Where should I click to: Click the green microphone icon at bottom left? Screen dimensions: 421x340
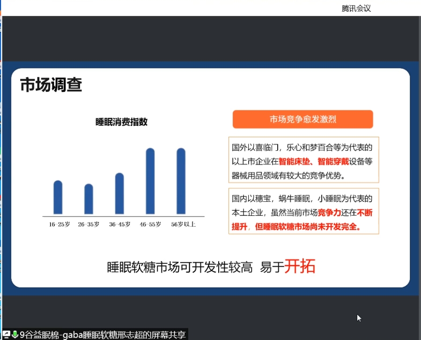tap(15, 334)
